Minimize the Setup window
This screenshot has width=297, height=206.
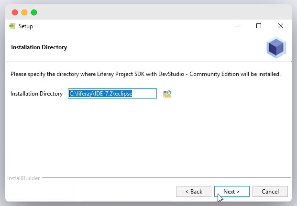click(237, 26)
